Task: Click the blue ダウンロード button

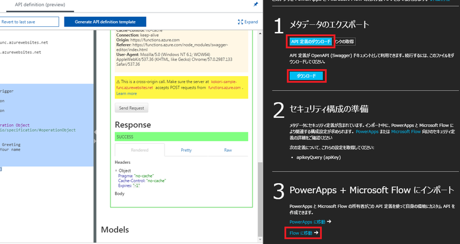Action: click(x=306, y=76)
